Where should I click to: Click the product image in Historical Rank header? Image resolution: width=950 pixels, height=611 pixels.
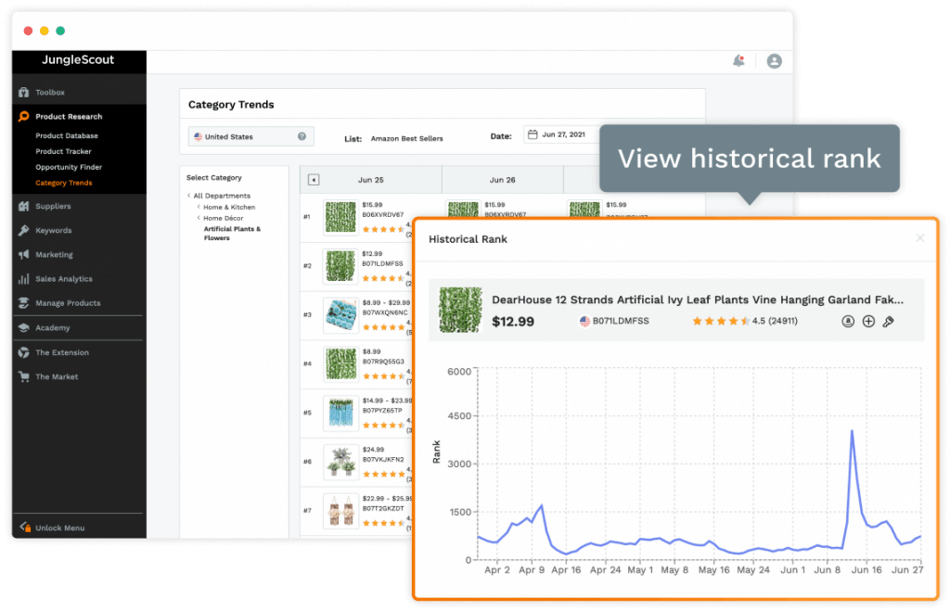(x=460, y=310)
